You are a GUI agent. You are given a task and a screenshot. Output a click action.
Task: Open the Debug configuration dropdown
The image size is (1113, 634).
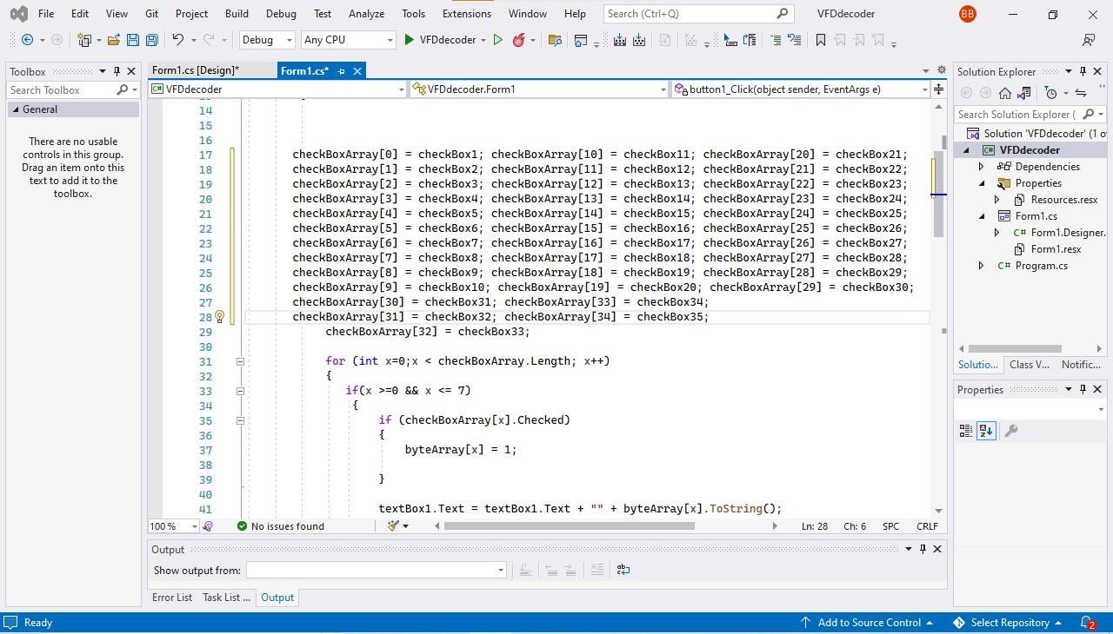(x=268, y=40)
